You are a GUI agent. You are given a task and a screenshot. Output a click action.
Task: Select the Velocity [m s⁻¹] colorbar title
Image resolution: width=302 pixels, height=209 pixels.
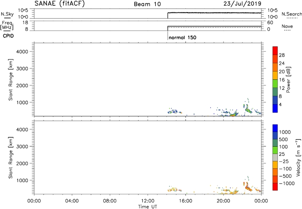(x=298, y=157)
